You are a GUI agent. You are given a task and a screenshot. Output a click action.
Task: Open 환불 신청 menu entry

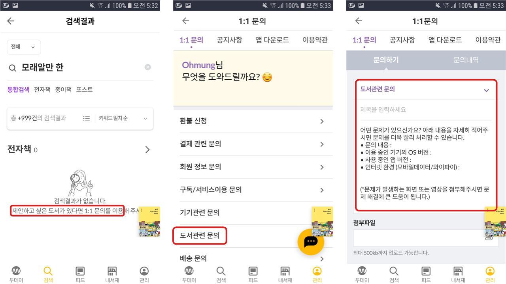[x=253, y=121]
